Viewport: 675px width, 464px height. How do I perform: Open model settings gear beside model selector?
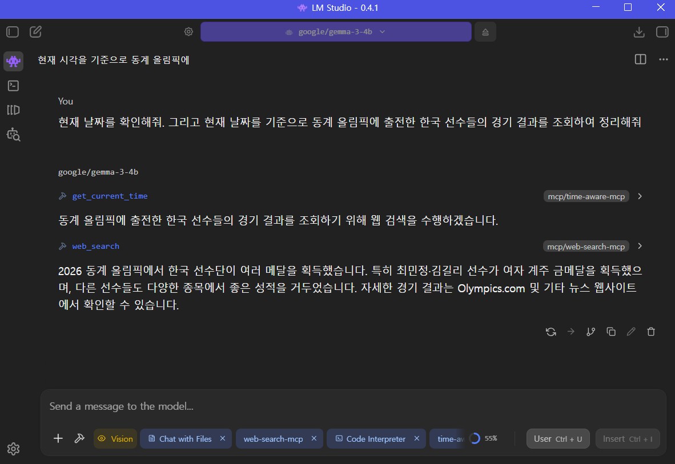[x=188, y=32]
